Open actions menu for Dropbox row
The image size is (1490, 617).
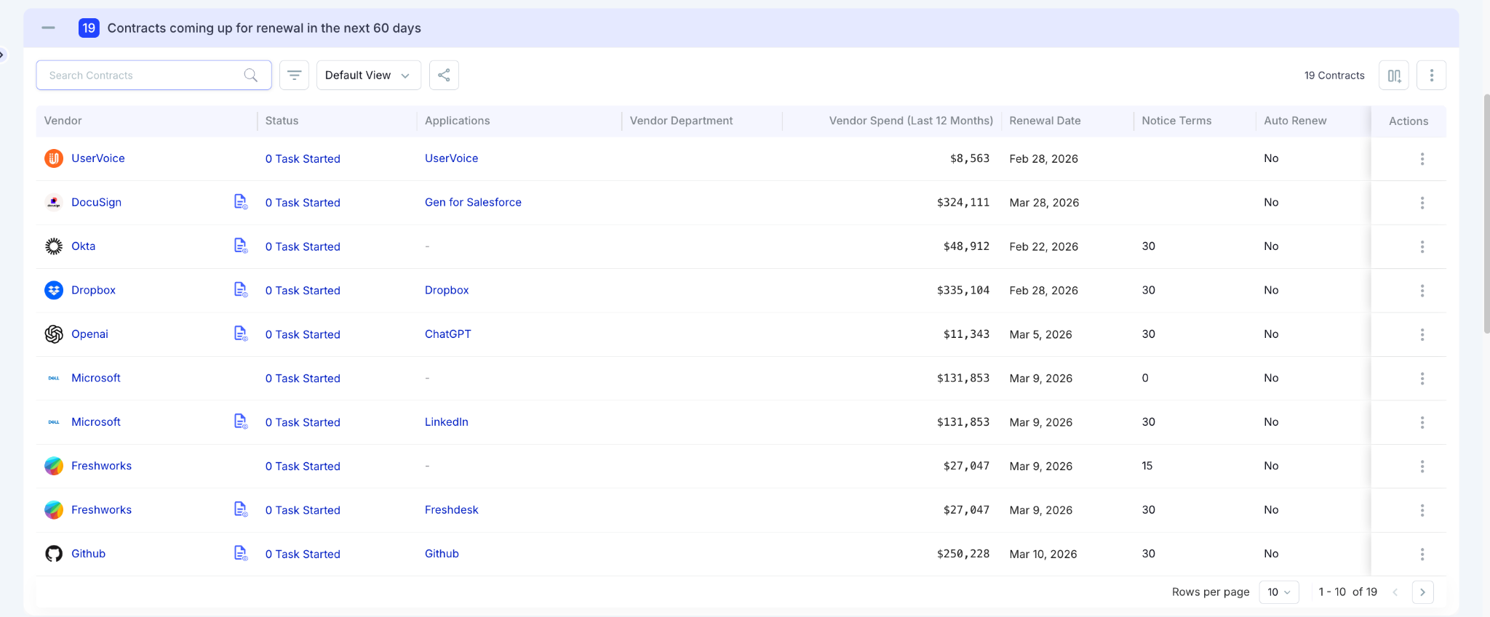point(1422,291)
